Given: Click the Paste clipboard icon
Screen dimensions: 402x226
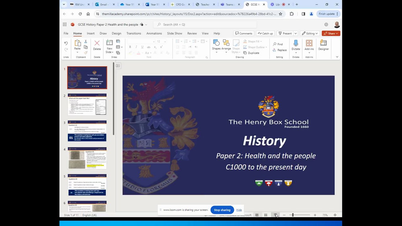Looking at the screenshot, I should tap(77, 43).
